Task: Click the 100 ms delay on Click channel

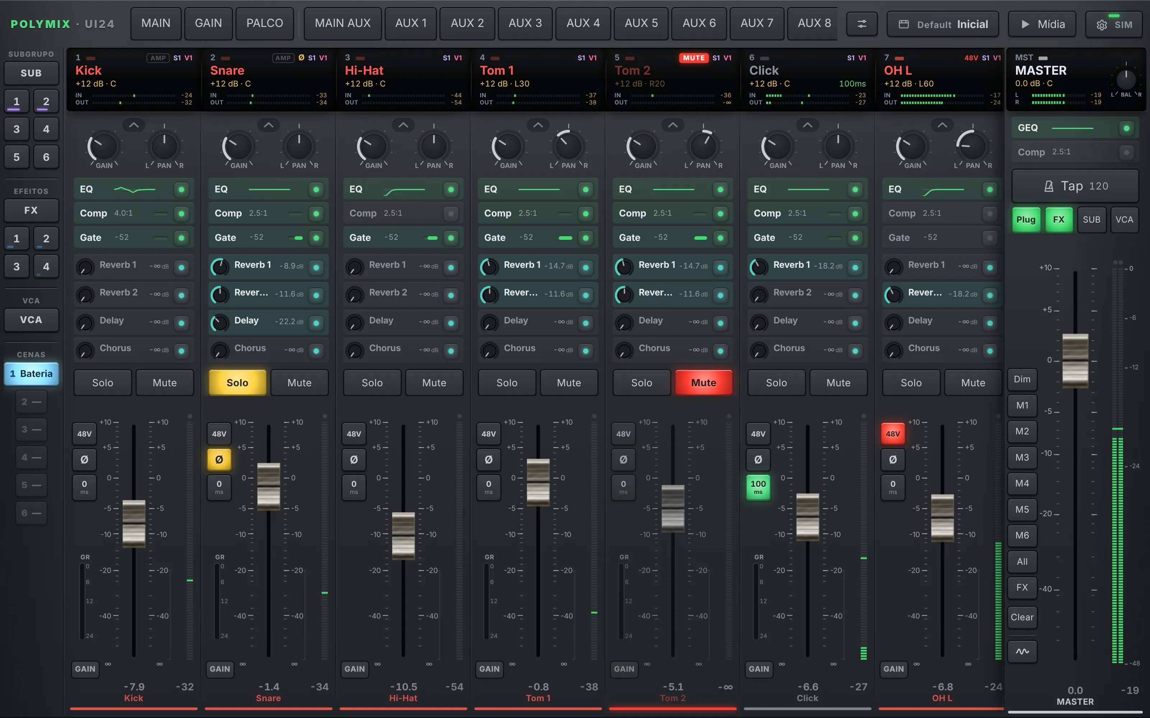Action: pyautogui.click(x=758, y=487)
